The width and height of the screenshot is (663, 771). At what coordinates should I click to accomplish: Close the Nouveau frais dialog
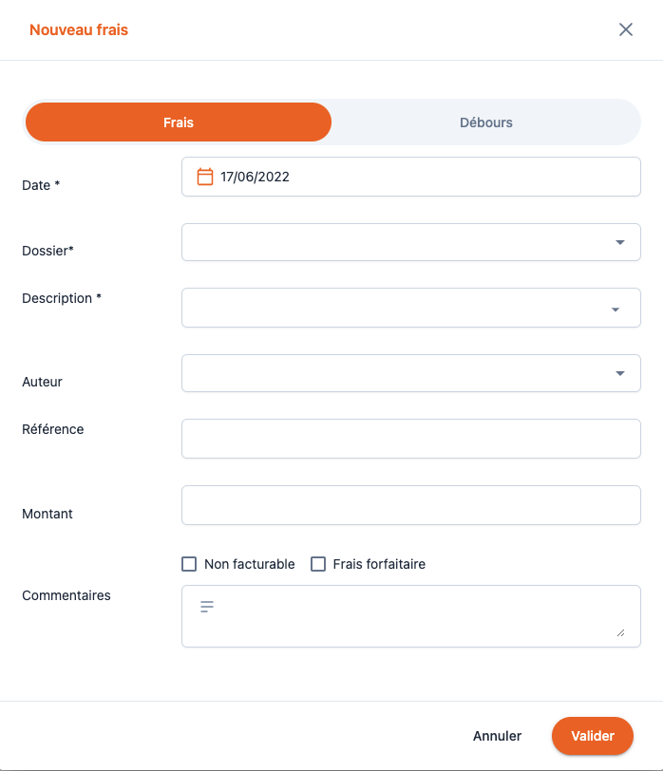click(x=626, y=29)
